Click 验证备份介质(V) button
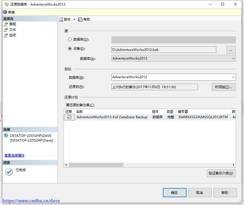 [221, 173]
